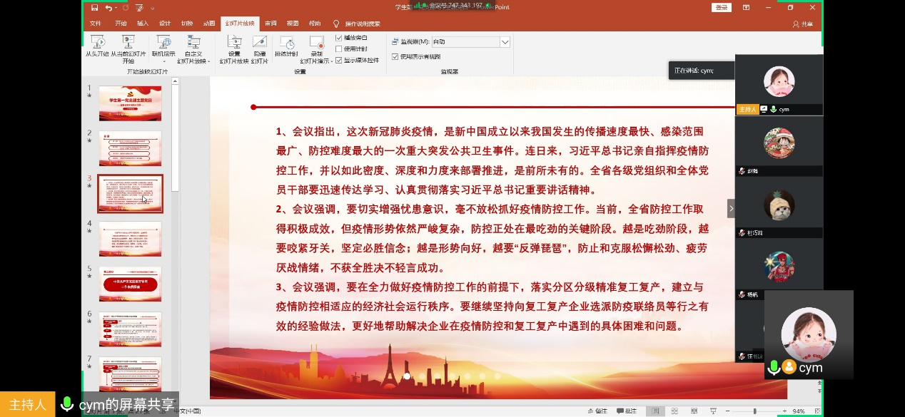Uncheck 使用演示者视图 checkbox
The image size is (905, 417).
395,56
